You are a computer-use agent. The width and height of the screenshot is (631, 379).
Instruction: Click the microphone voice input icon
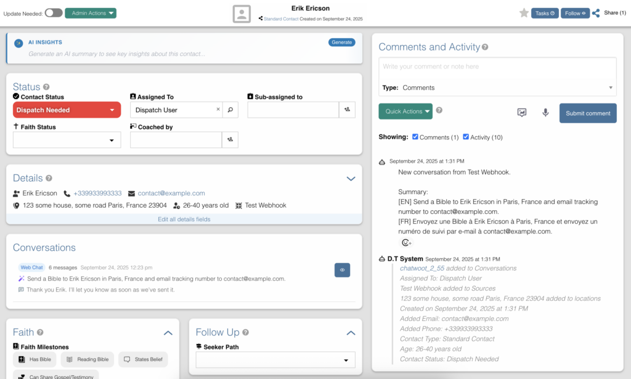(x=545, y=113)
